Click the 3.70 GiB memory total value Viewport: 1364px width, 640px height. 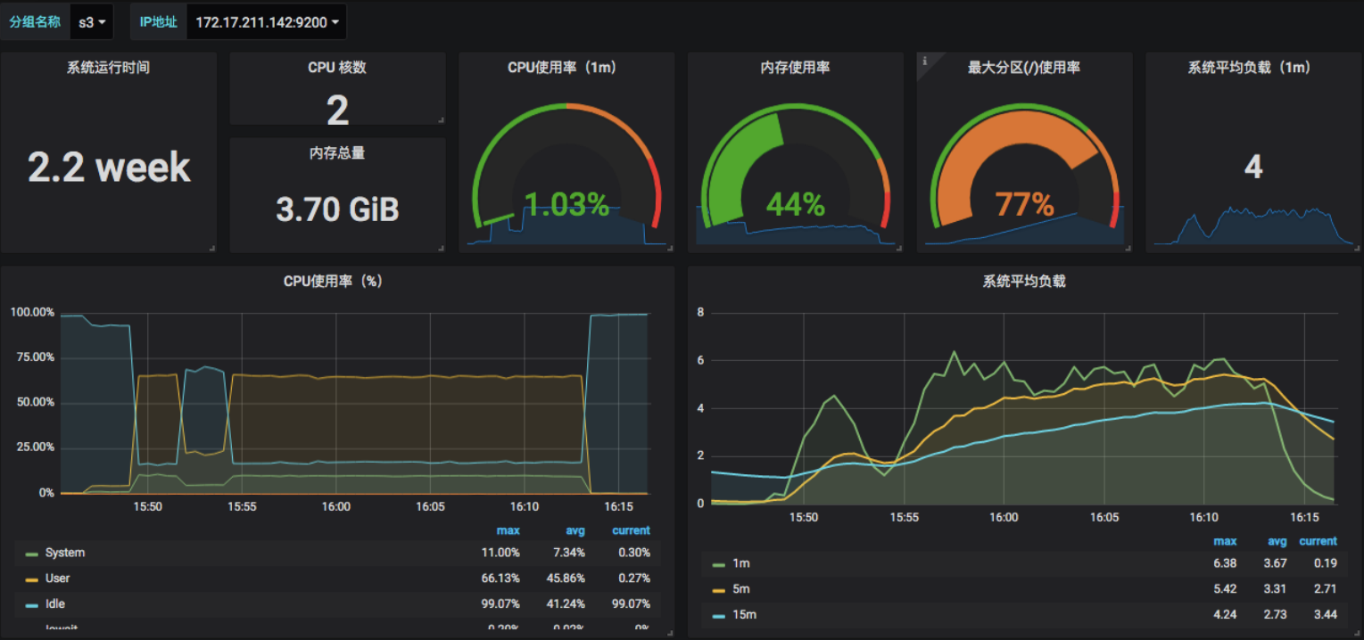[x=337, y=209]
